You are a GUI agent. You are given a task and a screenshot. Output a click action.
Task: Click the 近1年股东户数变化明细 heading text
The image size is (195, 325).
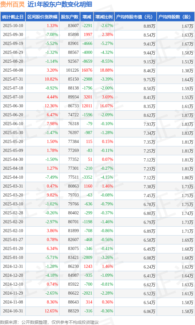59,4
